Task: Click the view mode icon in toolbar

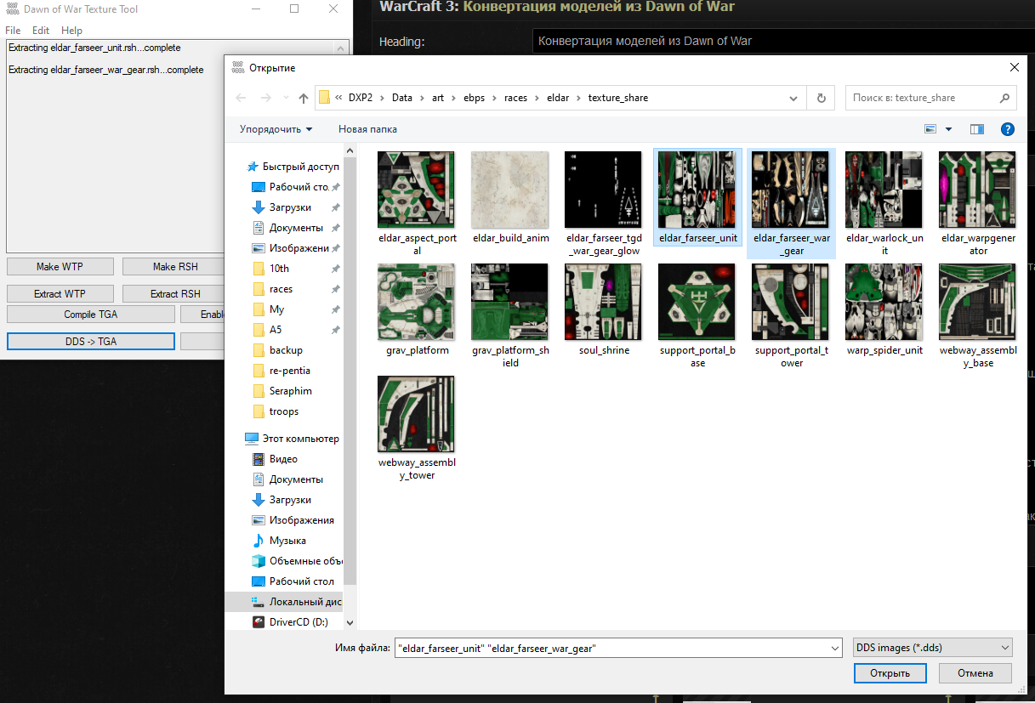Action: pos(930,129)
